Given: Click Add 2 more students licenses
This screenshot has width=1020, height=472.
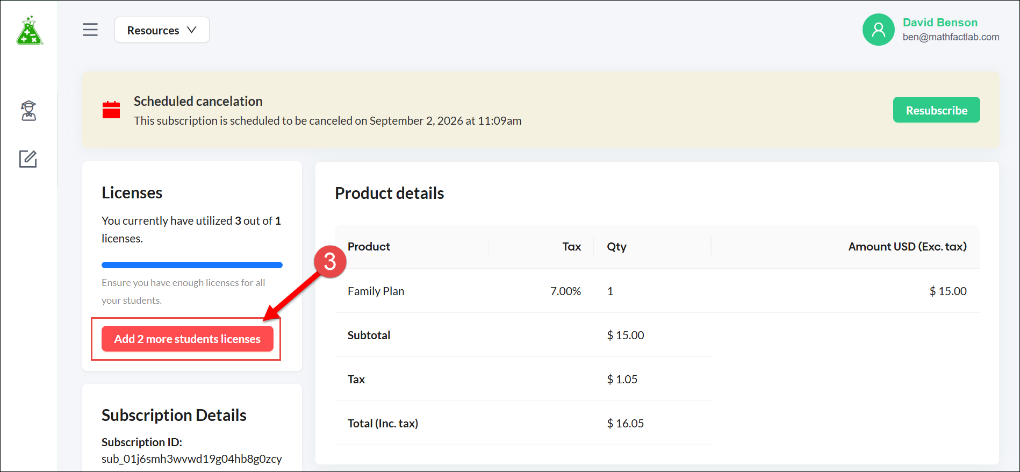Looking at the screenshot, I should click(x=187, y=339).
